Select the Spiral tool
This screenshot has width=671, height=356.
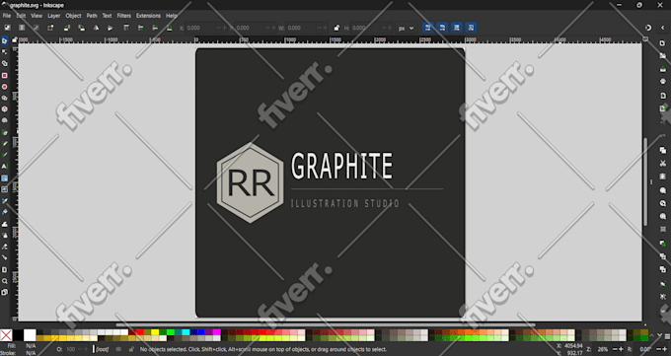(x=4, y=120)
